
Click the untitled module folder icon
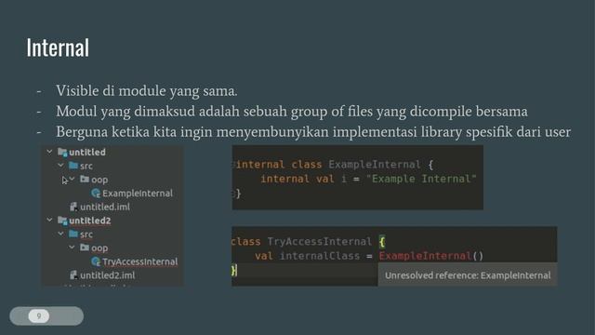click(62, 153)
